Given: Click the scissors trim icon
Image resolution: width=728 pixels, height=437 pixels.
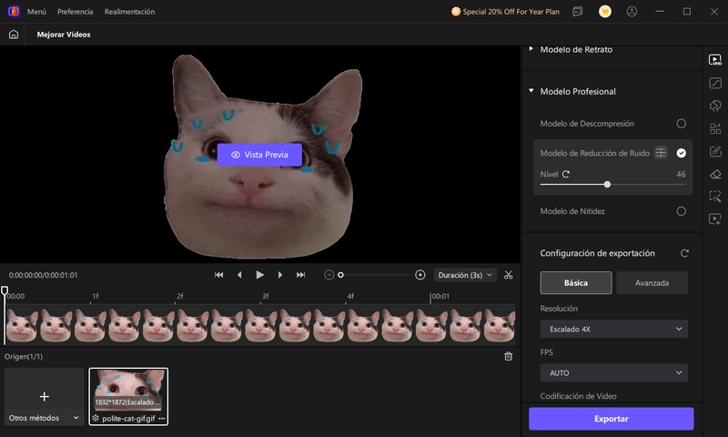Looking at the screenshot, I should 509,275.
